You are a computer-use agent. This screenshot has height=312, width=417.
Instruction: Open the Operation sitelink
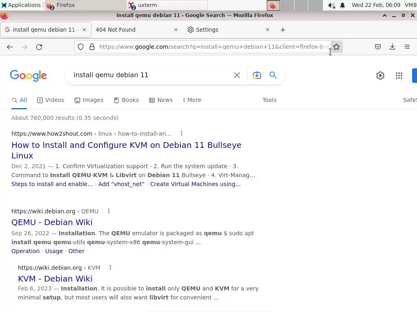coord(26,251)
